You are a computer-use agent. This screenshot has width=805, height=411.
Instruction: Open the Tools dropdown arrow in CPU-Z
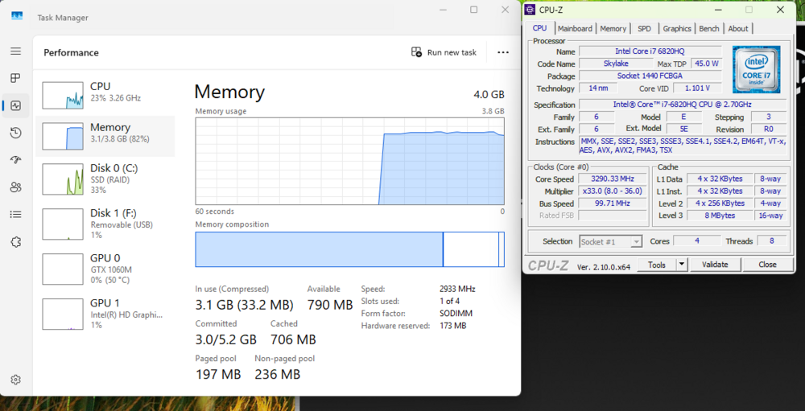tap(681, 264)
